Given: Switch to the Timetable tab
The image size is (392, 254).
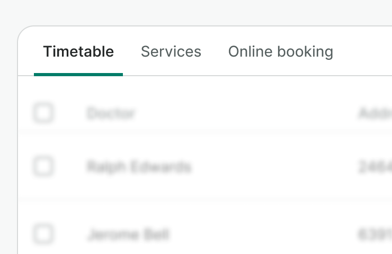Looking at the screenshot, I should [x=78, y=52].
